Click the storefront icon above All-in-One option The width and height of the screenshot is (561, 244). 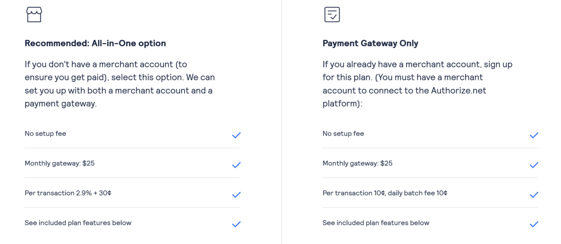coord(34,14)
